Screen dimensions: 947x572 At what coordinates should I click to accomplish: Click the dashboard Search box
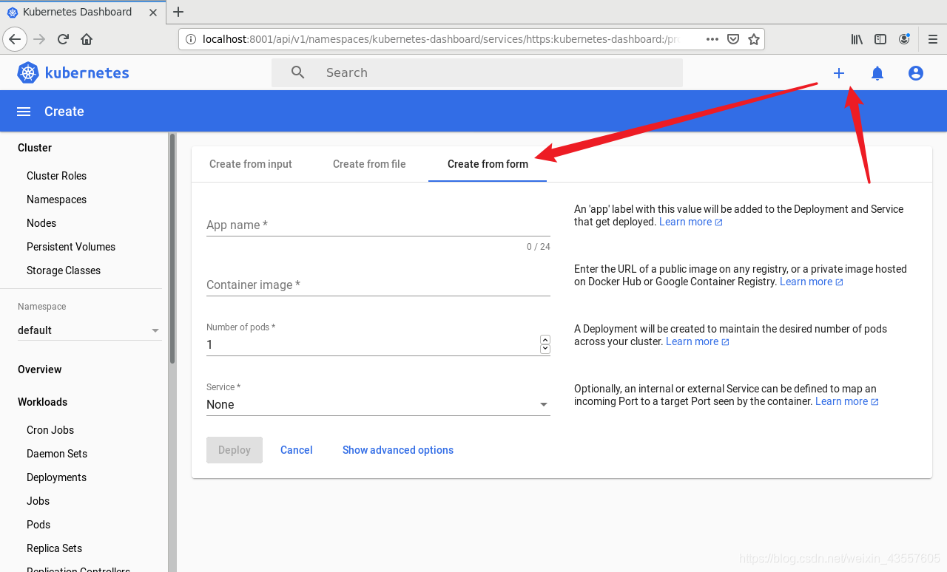tap(477, 72)
